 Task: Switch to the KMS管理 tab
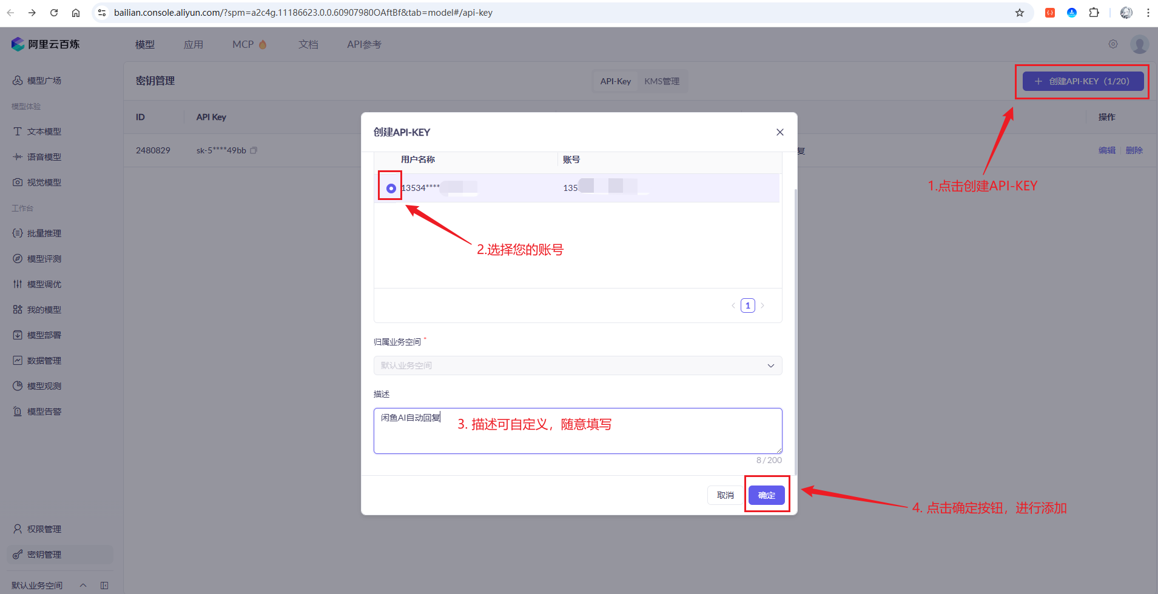click(662, 81)
